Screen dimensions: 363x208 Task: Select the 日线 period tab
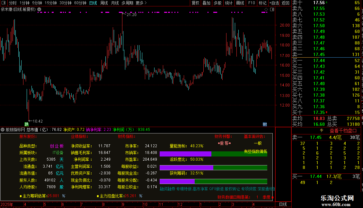(x=93, y=3)
